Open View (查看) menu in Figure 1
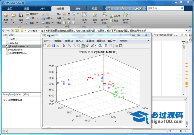Viewport: 194px width, 135px height. (x=69, y=41)
